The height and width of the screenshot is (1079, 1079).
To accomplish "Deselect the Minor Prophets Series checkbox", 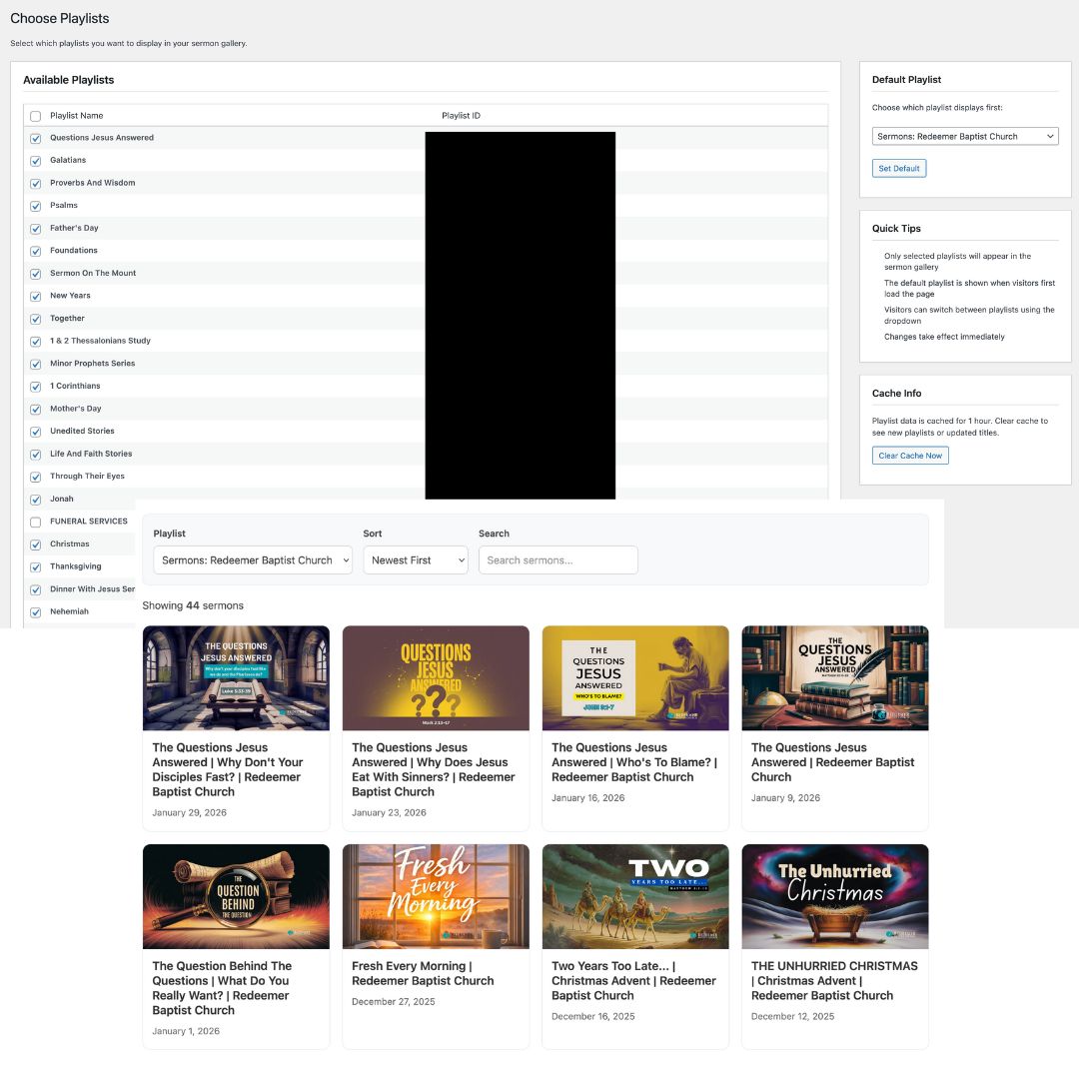I will pos(36,365).
